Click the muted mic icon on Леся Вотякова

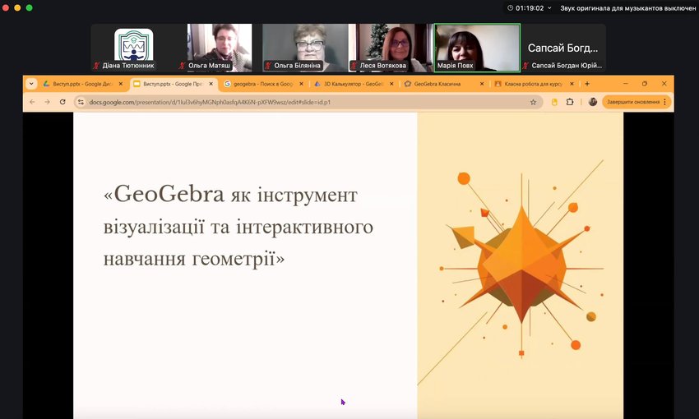(x=354, y=66)
